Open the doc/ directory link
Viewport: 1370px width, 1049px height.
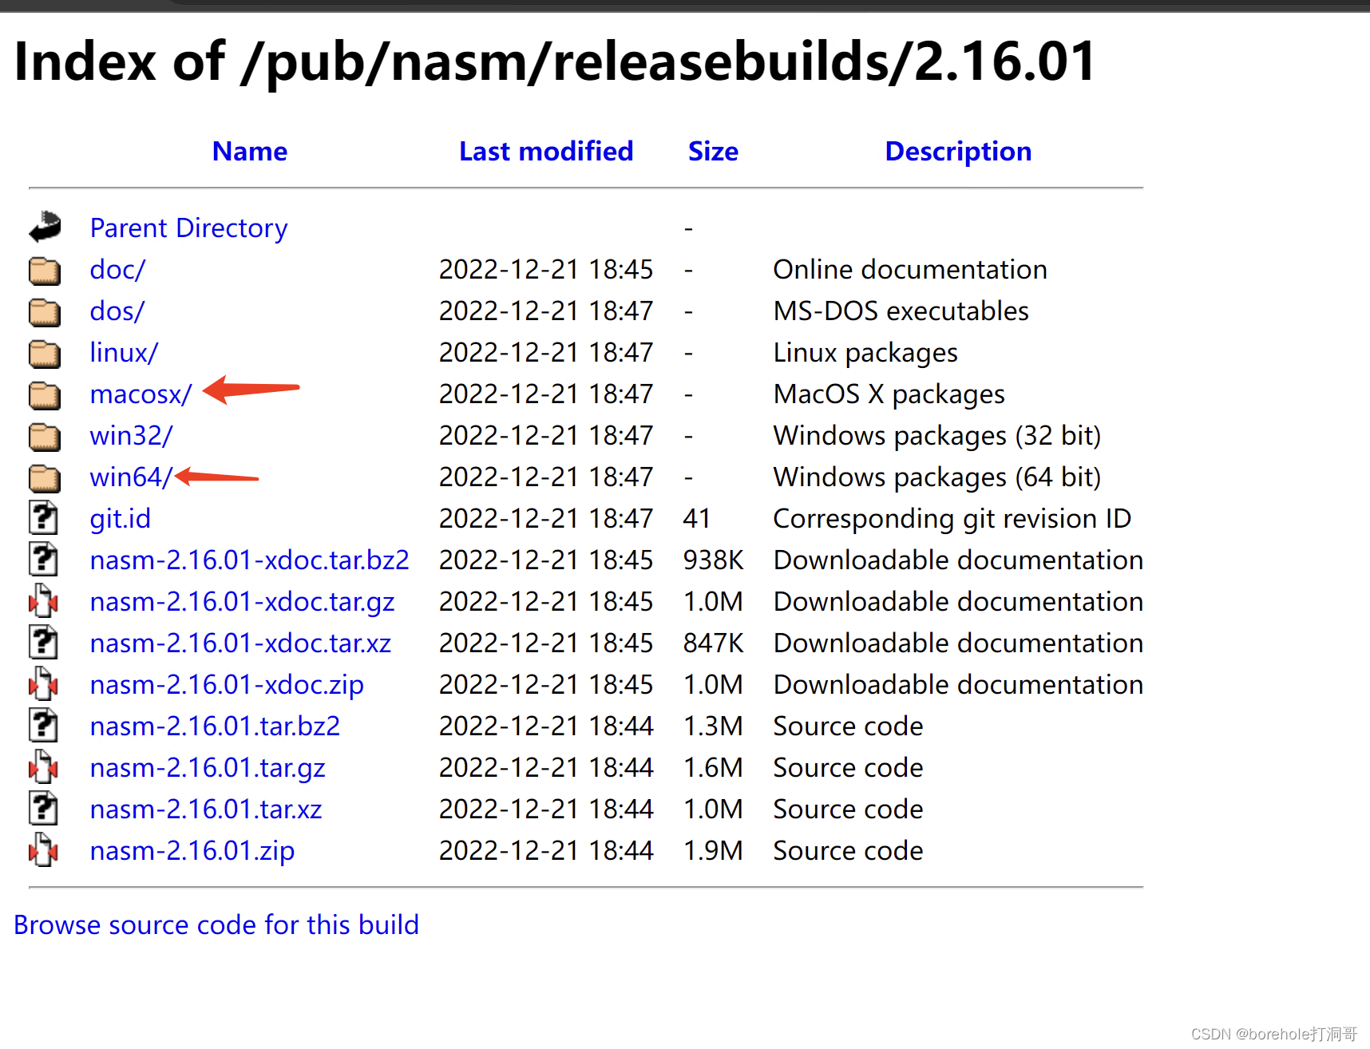[117, 270]
